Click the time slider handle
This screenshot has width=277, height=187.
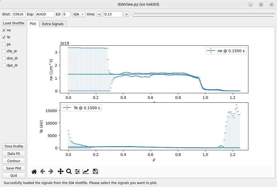[x=133, y=14]
